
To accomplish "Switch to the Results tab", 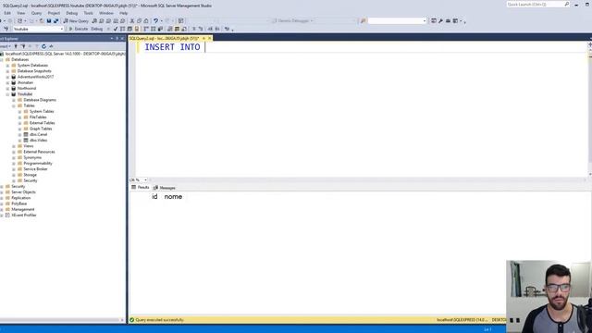I will 141,187.
